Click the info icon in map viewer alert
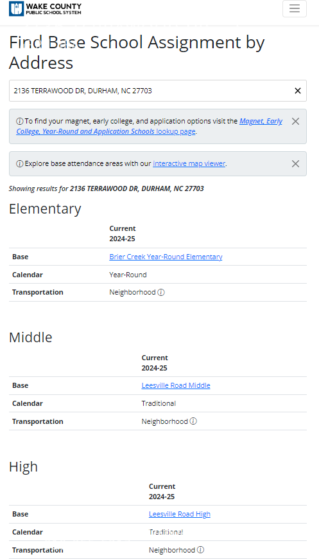This screenshot has height=559, width=319. (x=20, y=163)
